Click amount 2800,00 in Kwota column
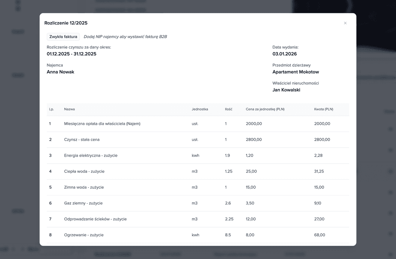396x259 pixels. click(322, 140)
